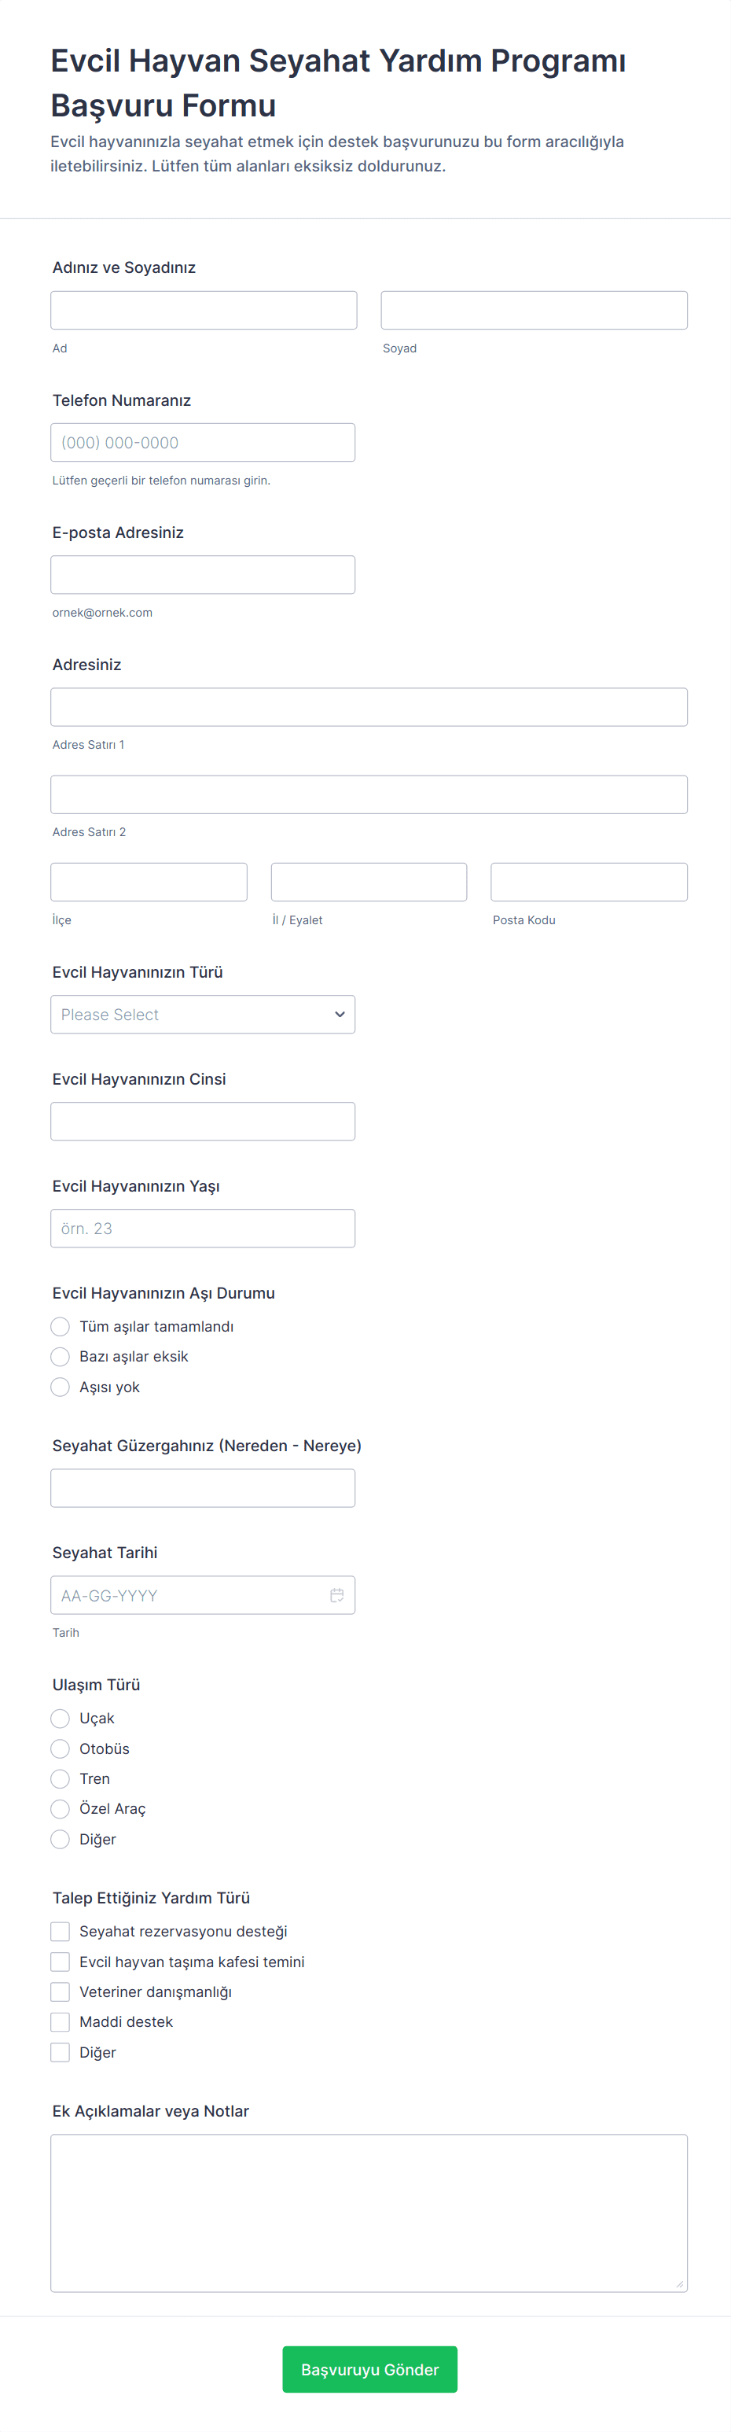This screenshot has height=2432, width=731.
Task: Click the Soyad last name field
Action: [x=534, y=310]
